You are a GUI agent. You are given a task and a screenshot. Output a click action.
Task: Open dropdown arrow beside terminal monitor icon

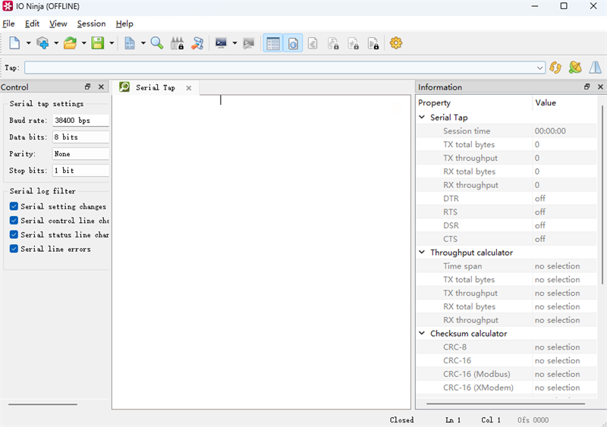[x=234, y=43]
